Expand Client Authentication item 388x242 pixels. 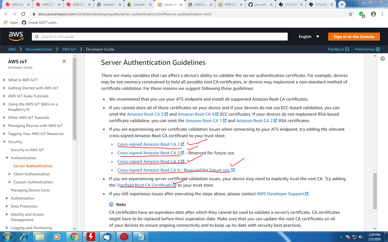click(10, 174)
